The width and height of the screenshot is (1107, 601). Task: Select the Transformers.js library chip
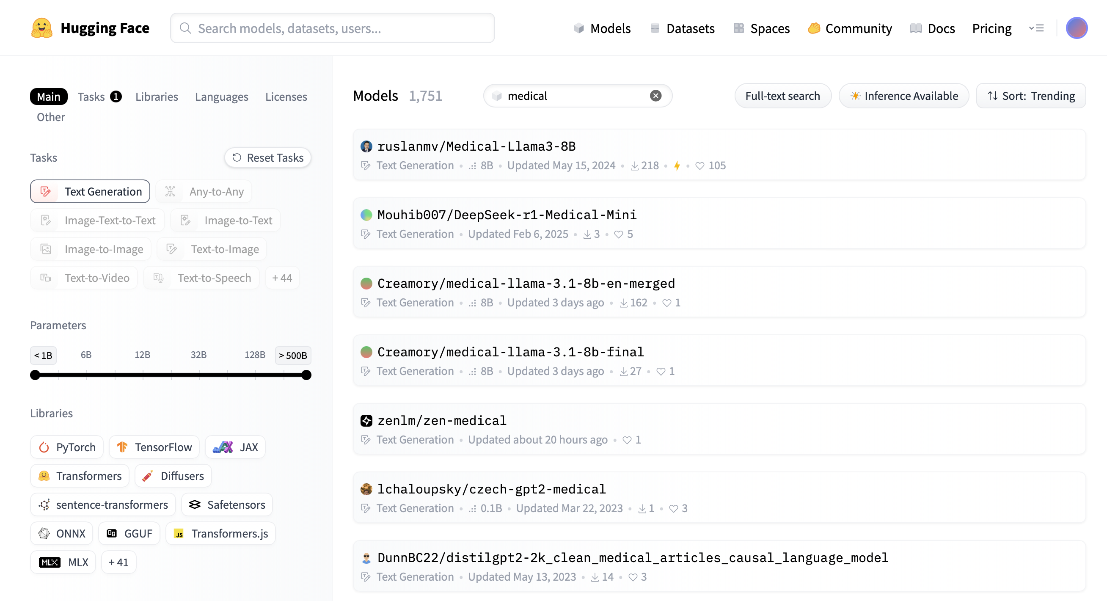coord(220,534)
